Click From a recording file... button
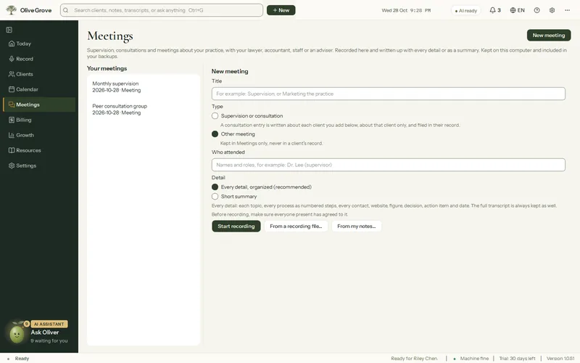 296,226
